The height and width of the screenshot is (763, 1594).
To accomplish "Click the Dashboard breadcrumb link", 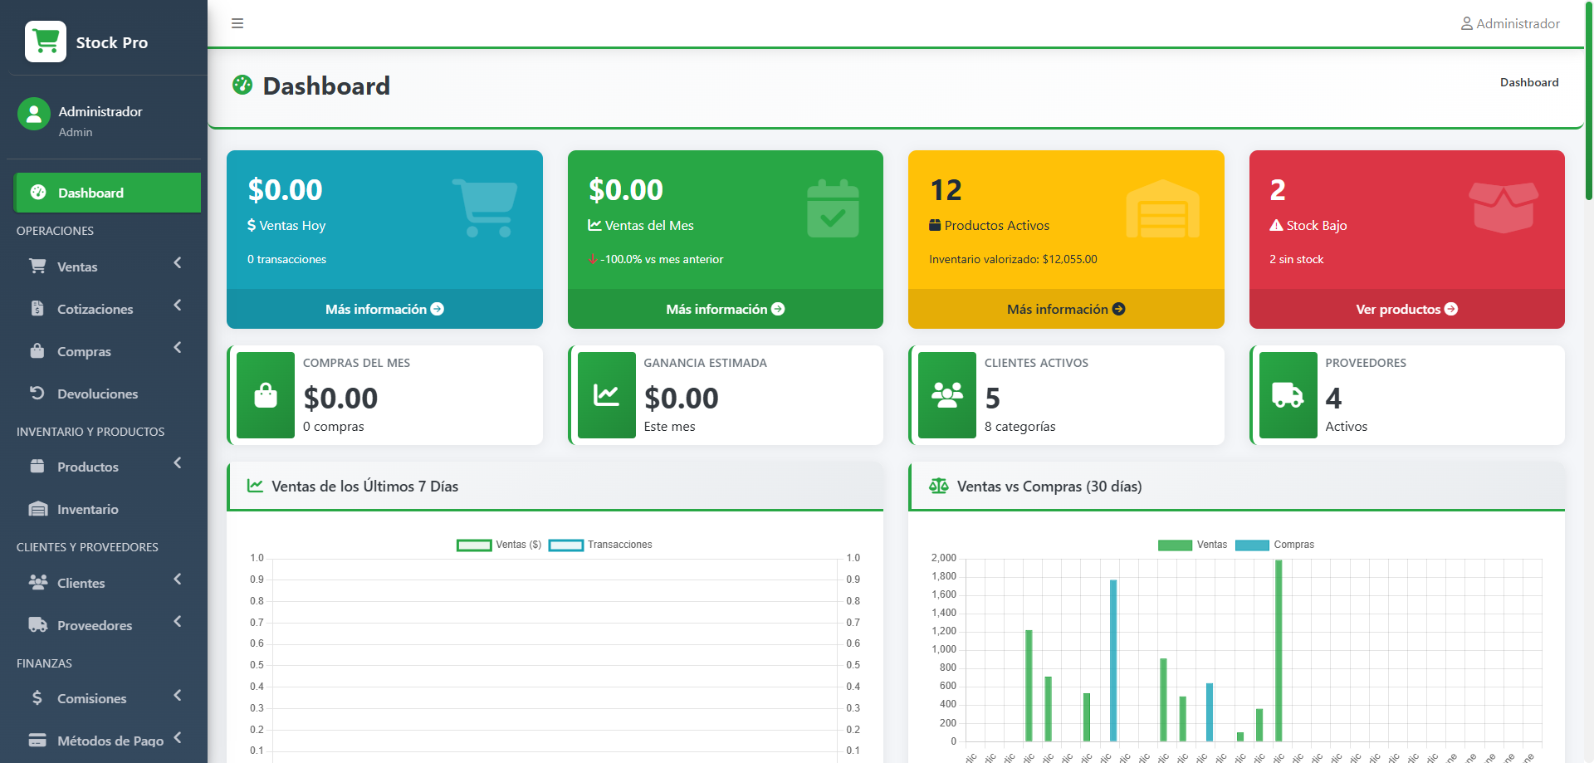I will tap(1529, 82).
